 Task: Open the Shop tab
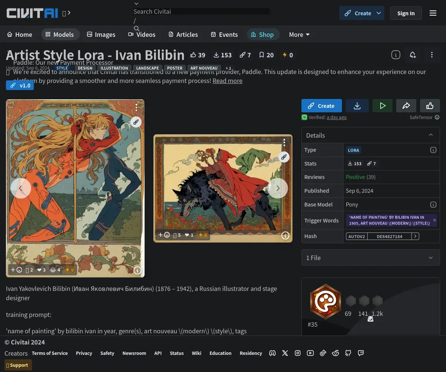[x=263, y=35]
